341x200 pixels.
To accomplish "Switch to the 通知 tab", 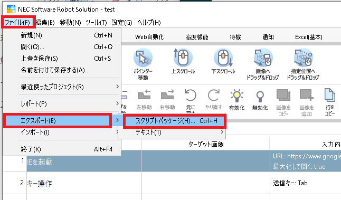I will [x=268, y=37].
